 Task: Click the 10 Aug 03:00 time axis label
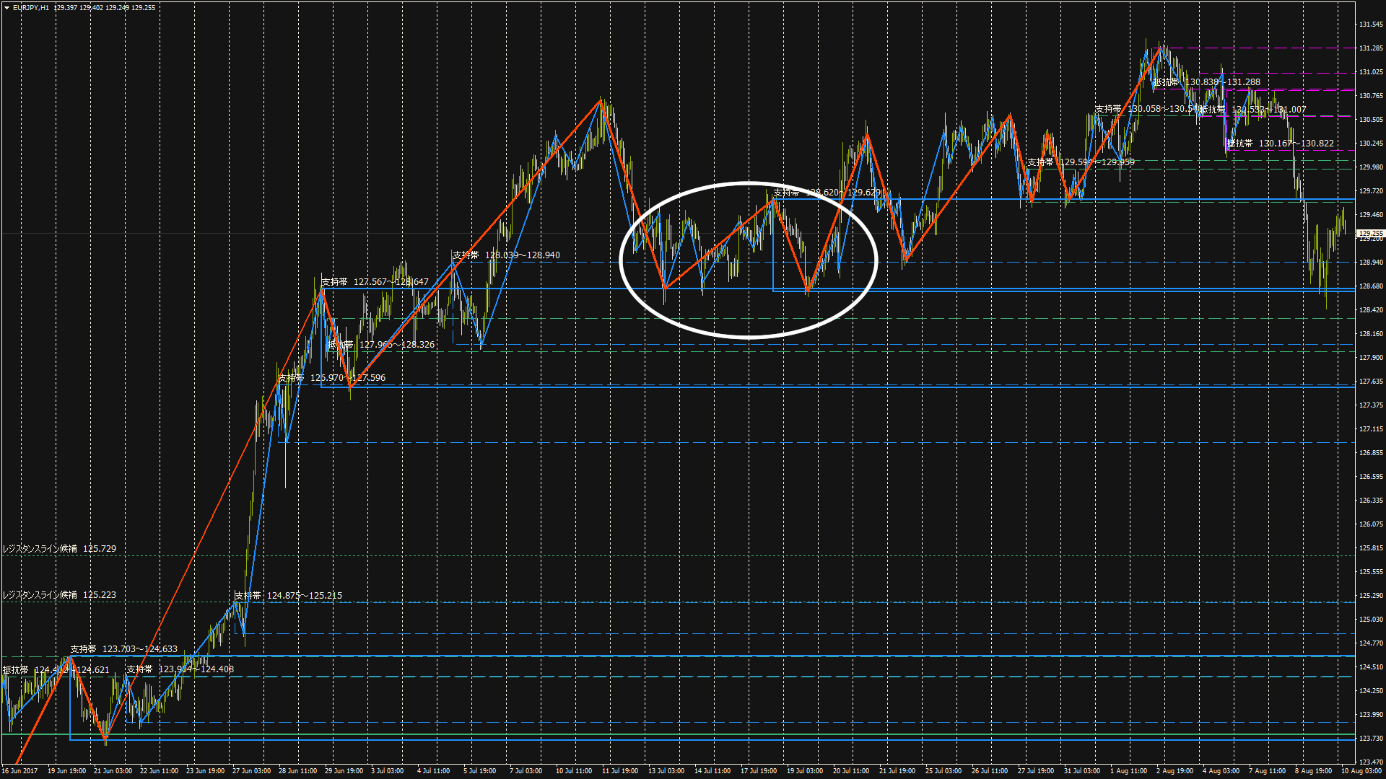[1361, 771]
